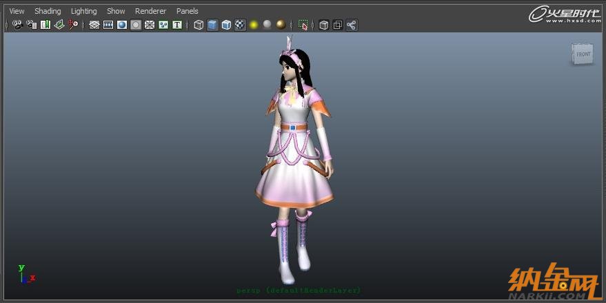Click the camera Bookmarks icon

[46, 25]
